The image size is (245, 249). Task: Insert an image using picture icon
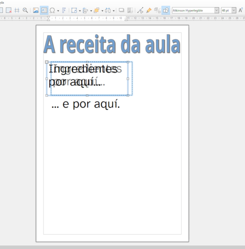[36, 11]
